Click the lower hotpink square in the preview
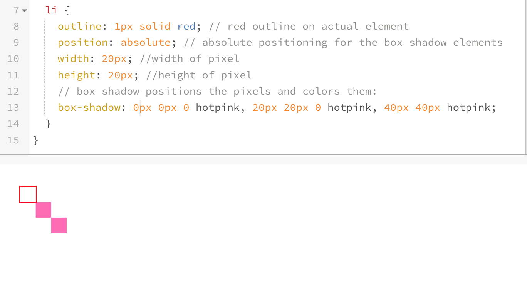This screenshot has height=290, width=527. coord(59,225)
